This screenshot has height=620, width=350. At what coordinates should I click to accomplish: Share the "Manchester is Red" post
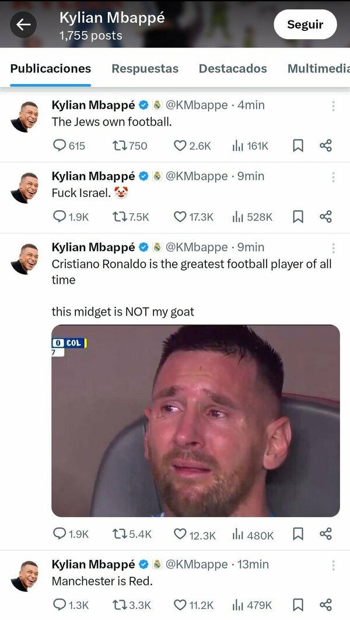pos(326,605)
